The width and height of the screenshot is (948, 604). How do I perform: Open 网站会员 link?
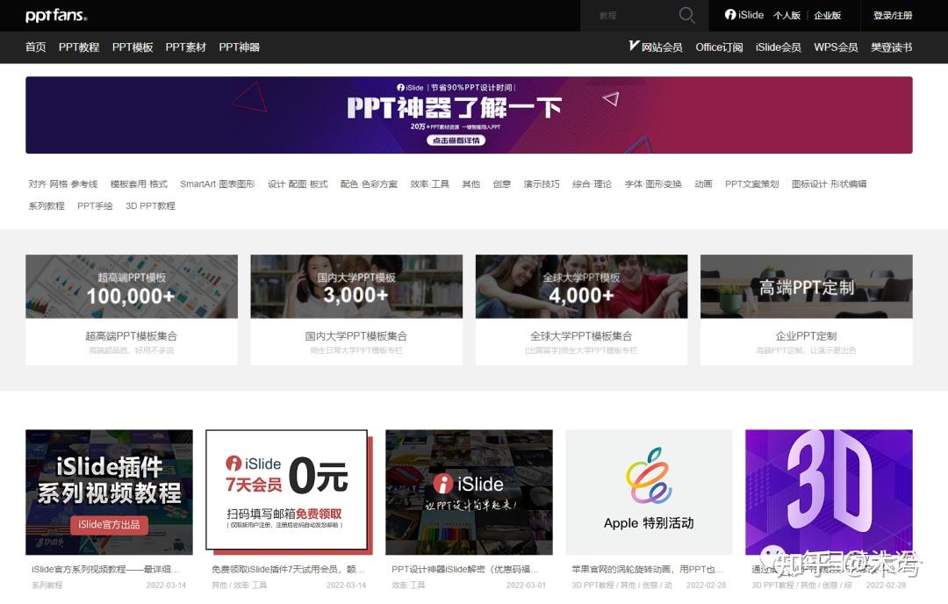[656, 47]
